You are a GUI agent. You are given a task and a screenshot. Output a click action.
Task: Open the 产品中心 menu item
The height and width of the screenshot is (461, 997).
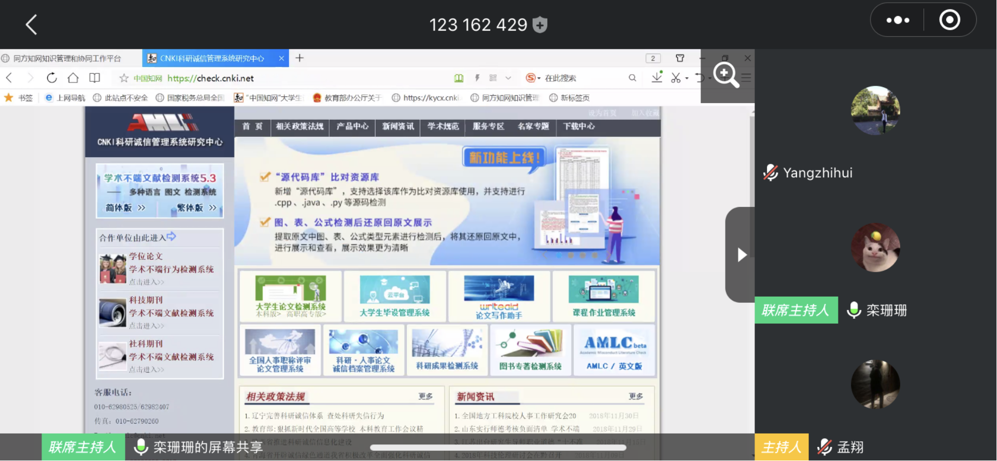point(352,127)
